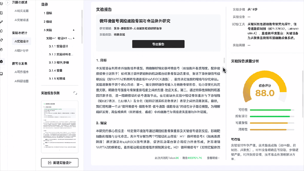
Task: Click the 导出报告 export button
Action: point(158,44)
